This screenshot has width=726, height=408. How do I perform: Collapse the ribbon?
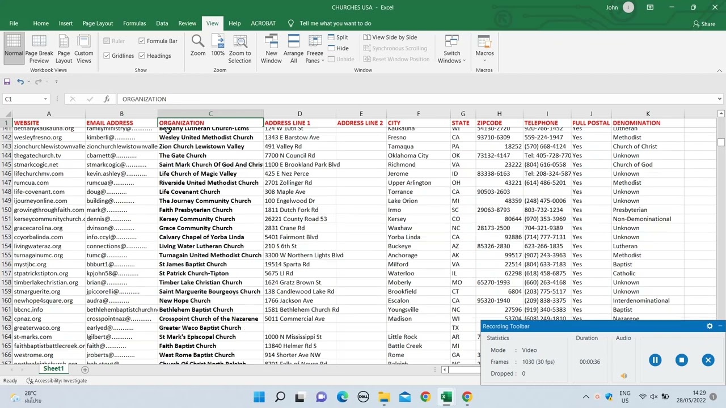tap(720, 70)
